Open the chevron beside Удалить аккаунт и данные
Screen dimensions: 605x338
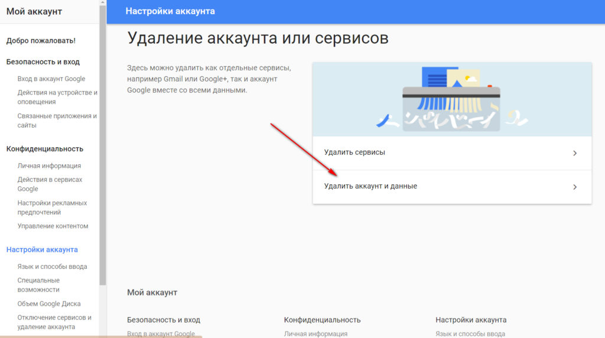(x=574, y=187)
